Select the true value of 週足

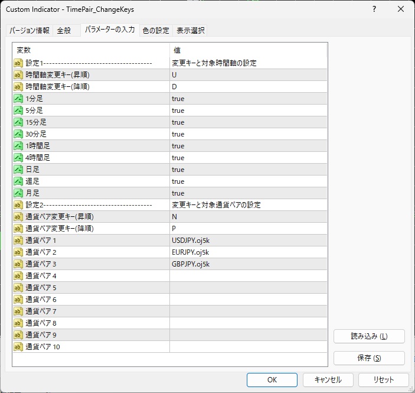tap(178, 181)
